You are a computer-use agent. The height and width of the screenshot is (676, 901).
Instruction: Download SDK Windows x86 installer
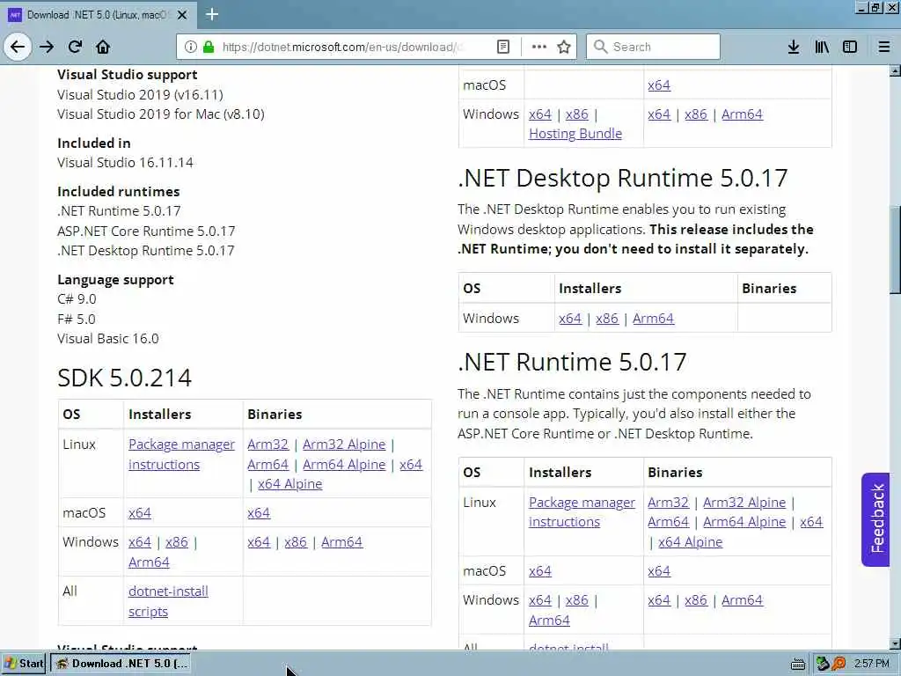[x=176, y=542]
